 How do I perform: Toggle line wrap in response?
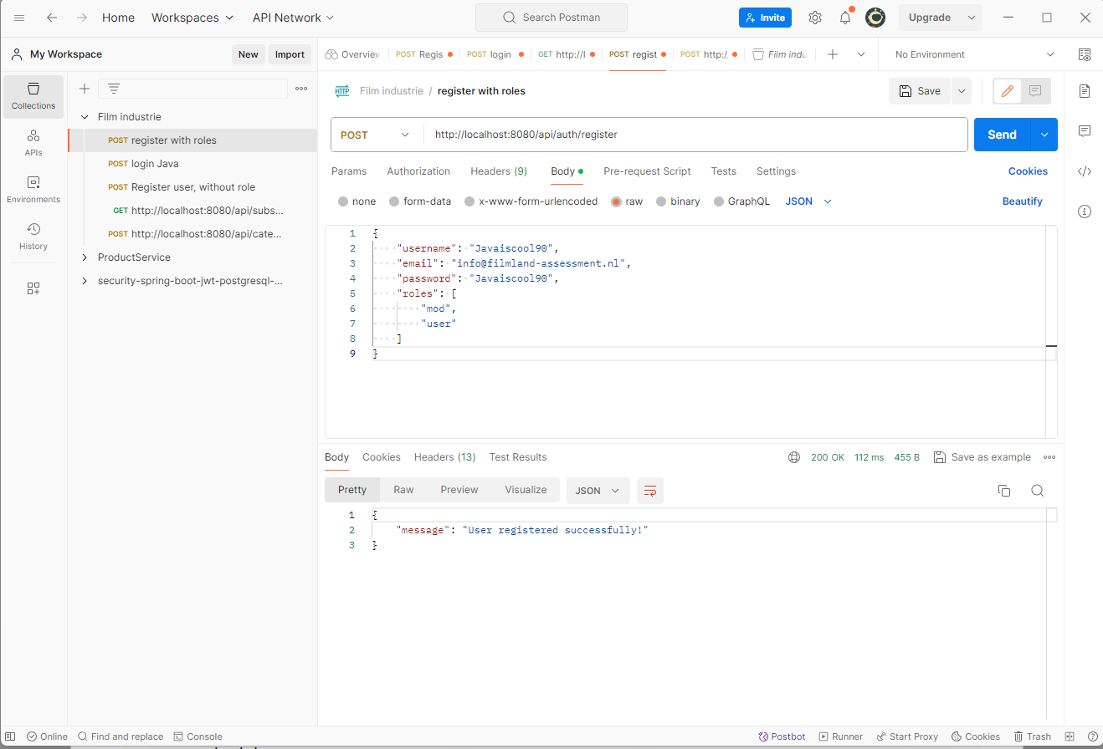pyautogui.click(x=650, y=491)
